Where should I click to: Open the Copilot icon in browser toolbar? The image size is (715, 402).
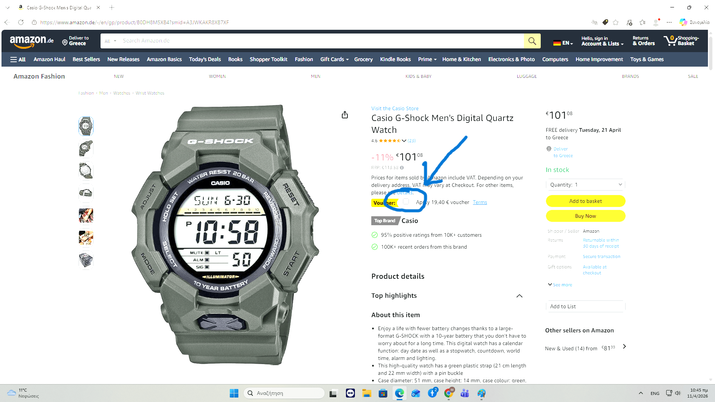tap(683, 22)
